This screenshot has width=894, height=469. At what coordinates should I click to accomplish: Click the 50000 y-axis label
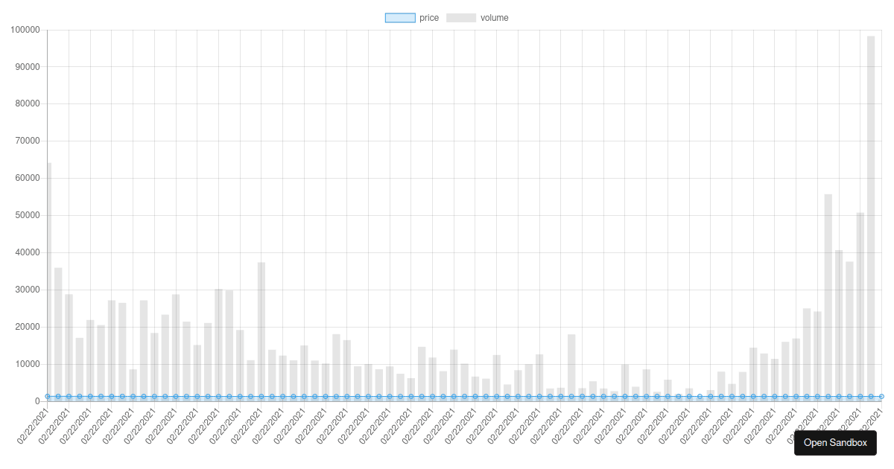28,214
